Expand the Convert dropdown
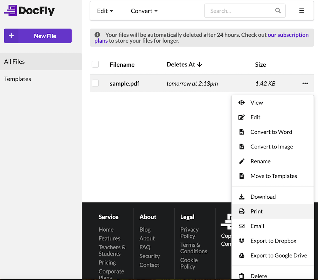This screenshot has height=280, width=318. point(144,11)
